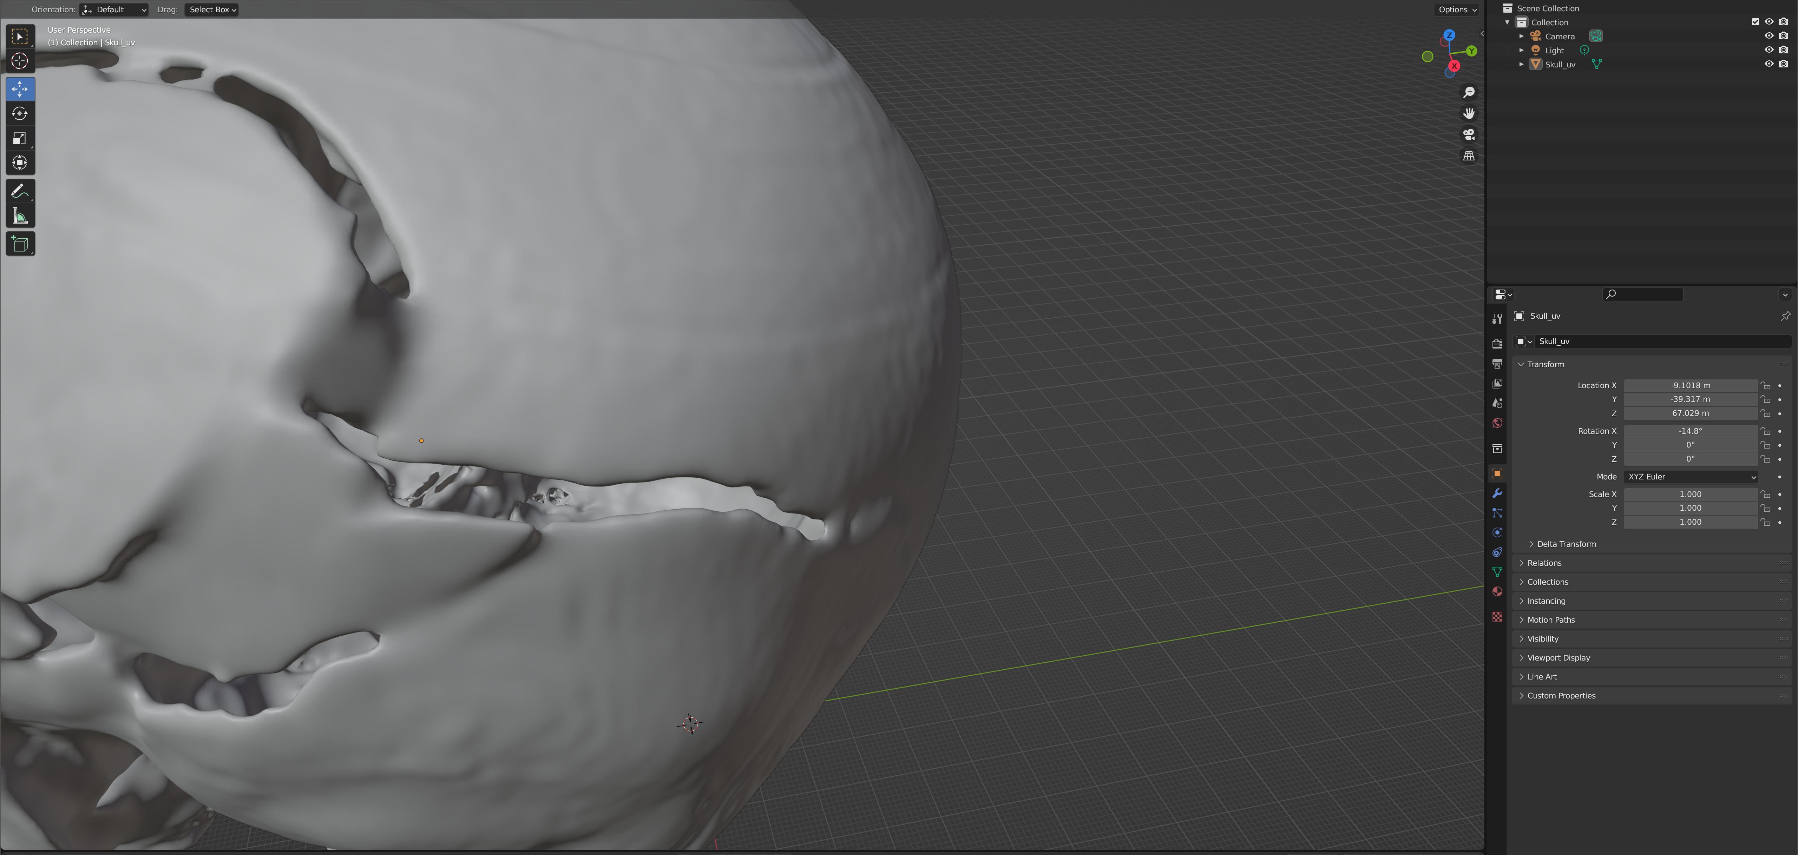Open the Object Constraints properties tab
The height and width of the screenshot is (855, 1798).
point(1497,552)
